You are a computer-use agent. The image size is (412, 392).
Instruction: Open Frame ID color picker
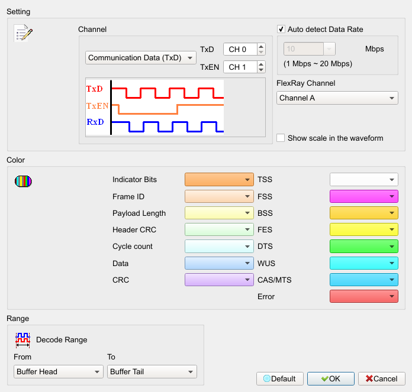[219, 196]
